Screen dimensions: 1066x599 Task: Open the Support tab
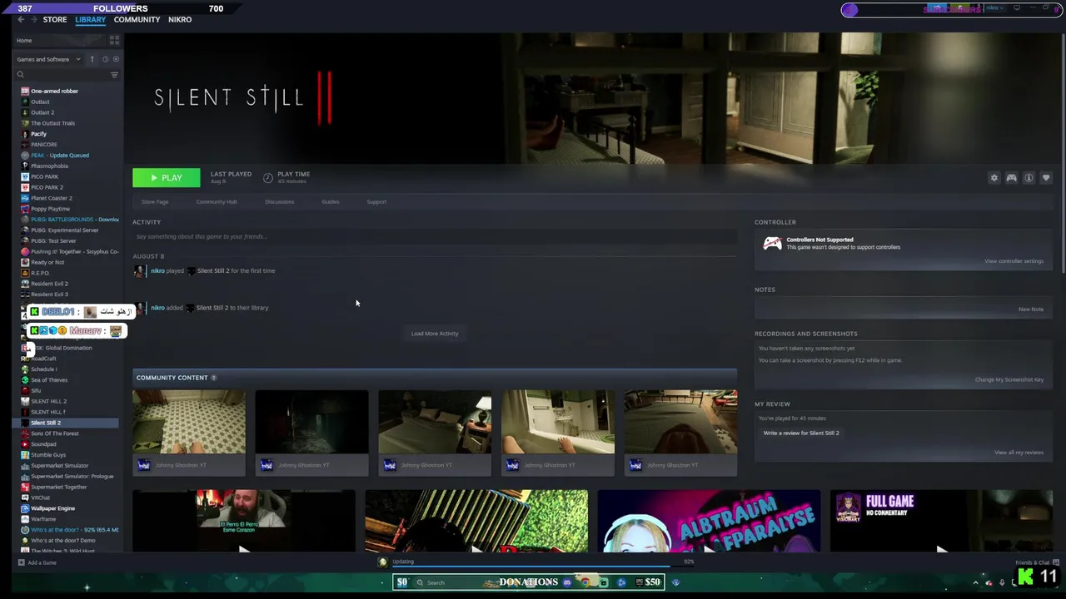(376, 201)
